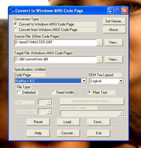
Task: Load a saved specification
Action: 68,122
